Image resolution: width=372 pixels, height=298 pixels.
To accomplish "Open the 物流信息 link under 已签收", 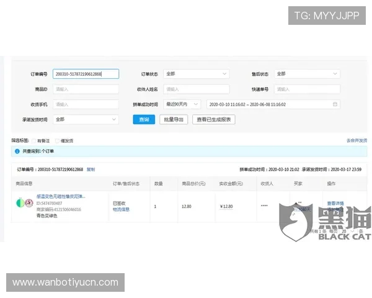I will click(x=121, y=209).
